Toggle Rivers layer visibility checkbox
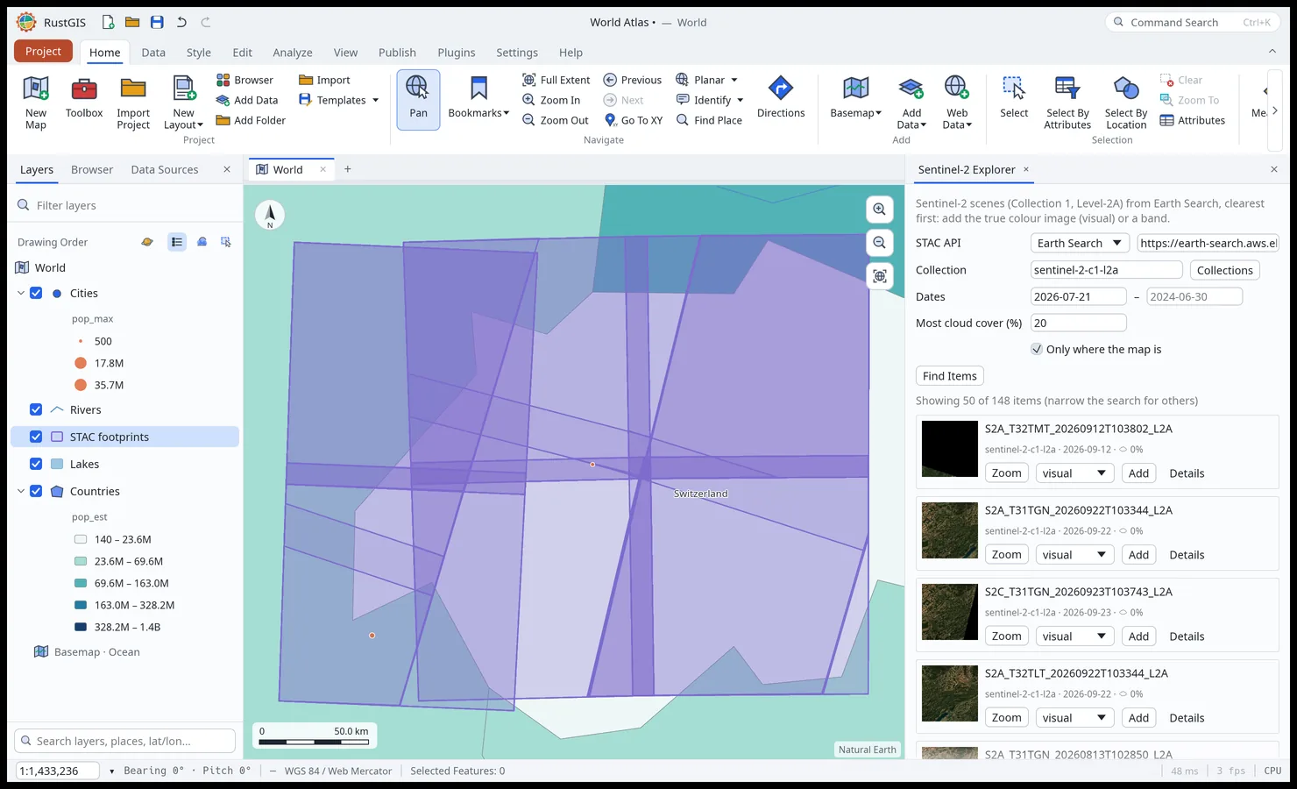This screenshot has height=789, width=1297. tap(36, 409)
